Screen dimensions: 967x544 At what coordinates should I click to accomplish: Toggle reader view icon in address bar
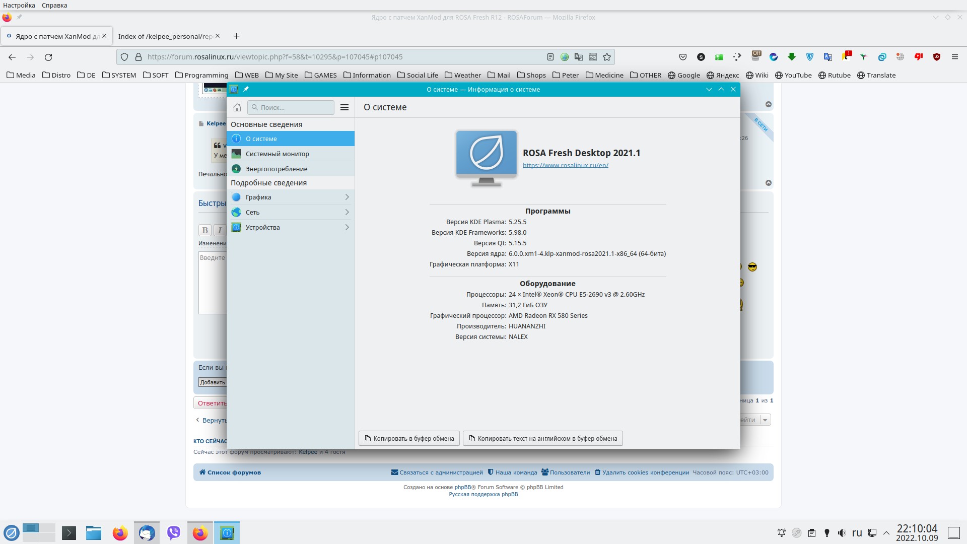(x=550, y=57)
